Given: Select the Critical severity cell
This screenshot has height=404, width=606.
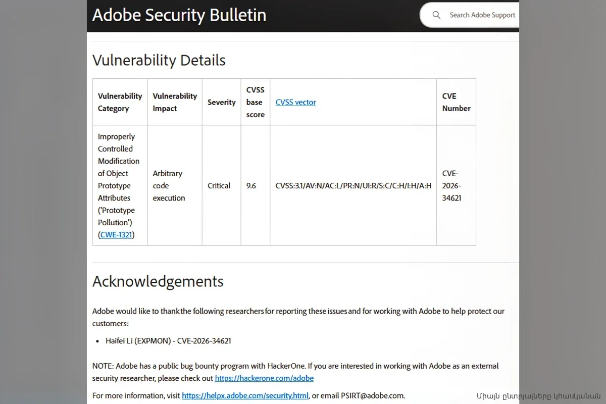Looking at the screenshot, I should pyautogui.click(x=219, y=186).
